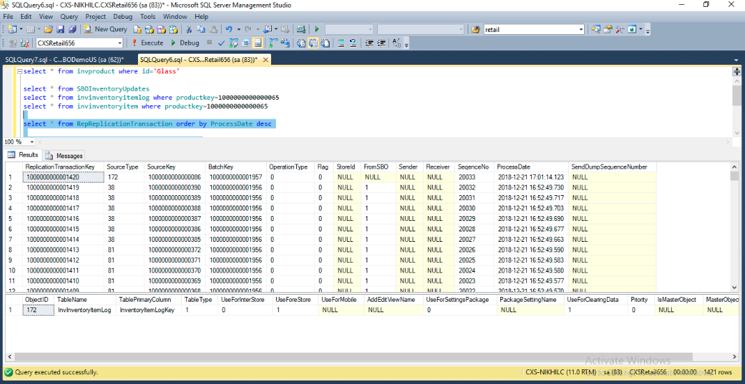
Task: Open the Activity Monitor icon
Action: (x=301, y=29)
